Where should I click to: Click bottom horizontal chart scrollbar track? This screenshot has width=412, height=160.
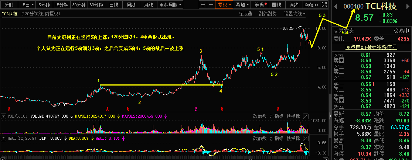[x=164, y=159]
